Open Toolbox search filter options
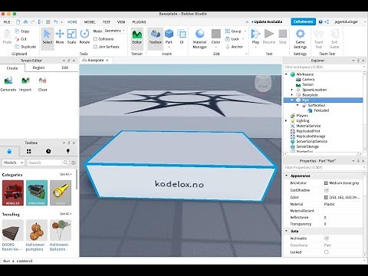 [x=74, y=163]
